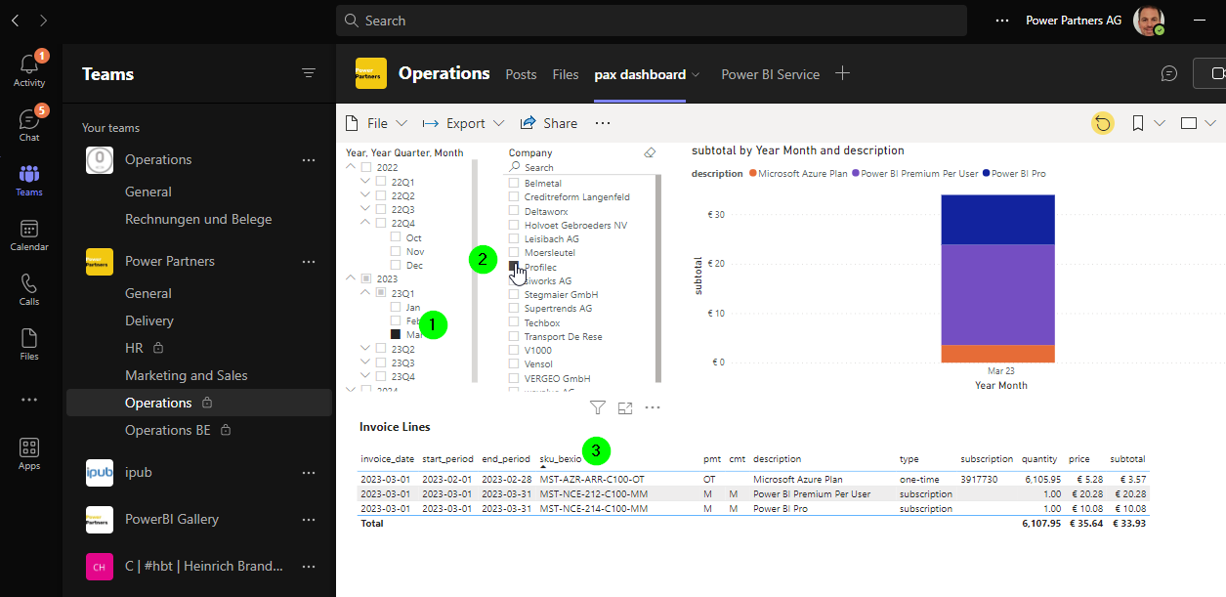Check the Belmetal company checkbox
Screen dimensions: 1226x597
[514, 183]
